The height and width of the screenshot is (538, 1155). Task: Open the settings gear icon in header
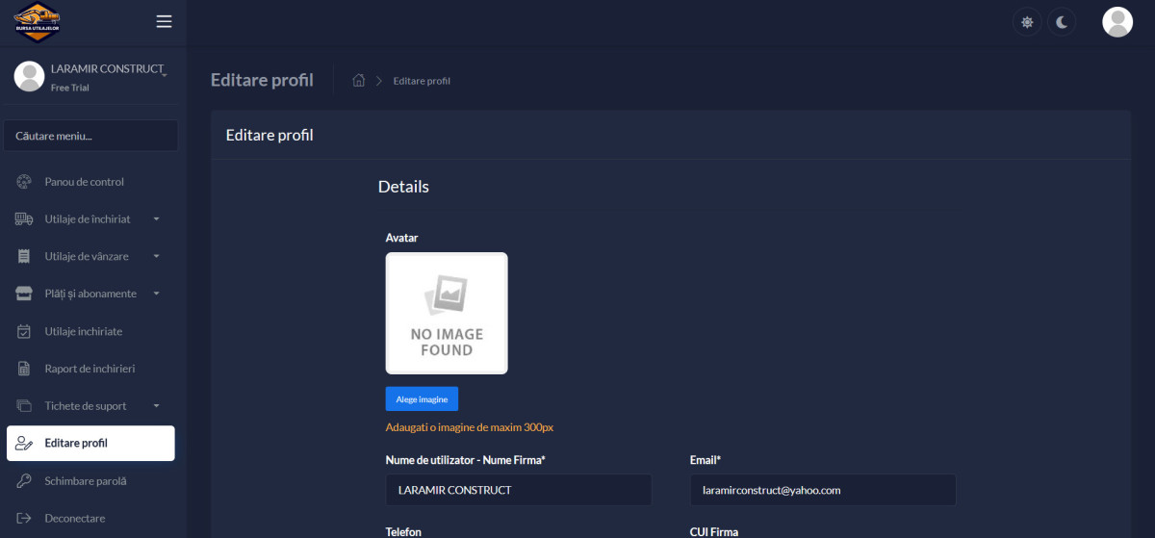tap(1027, 22)
